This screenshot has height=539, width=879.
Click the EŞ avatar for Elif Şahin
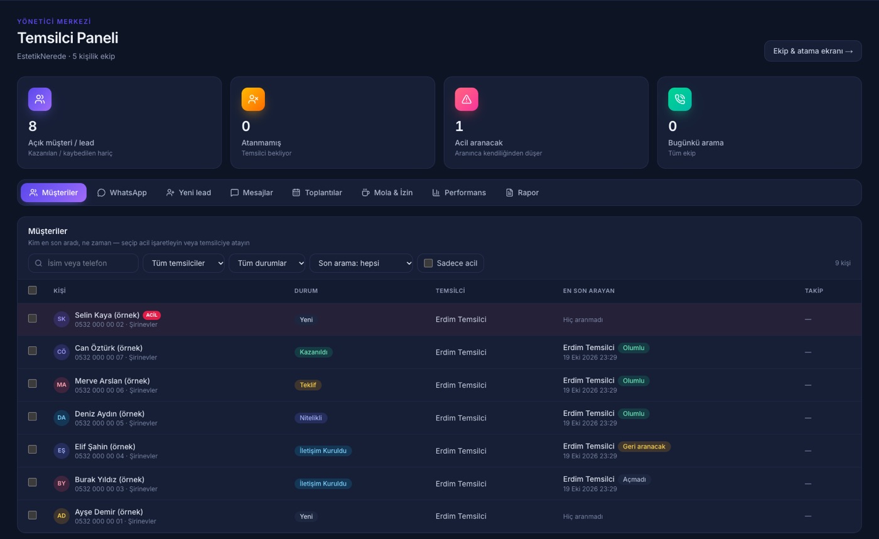point(62,451)
